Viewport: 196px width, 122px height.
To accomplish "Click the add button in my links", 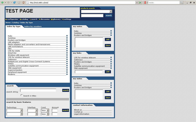I will [108, 72].
